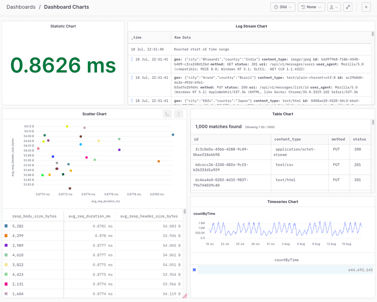The image size is (377, 302).
Task: Click the status column header in the Table Chart
Action: click(360, 139)
